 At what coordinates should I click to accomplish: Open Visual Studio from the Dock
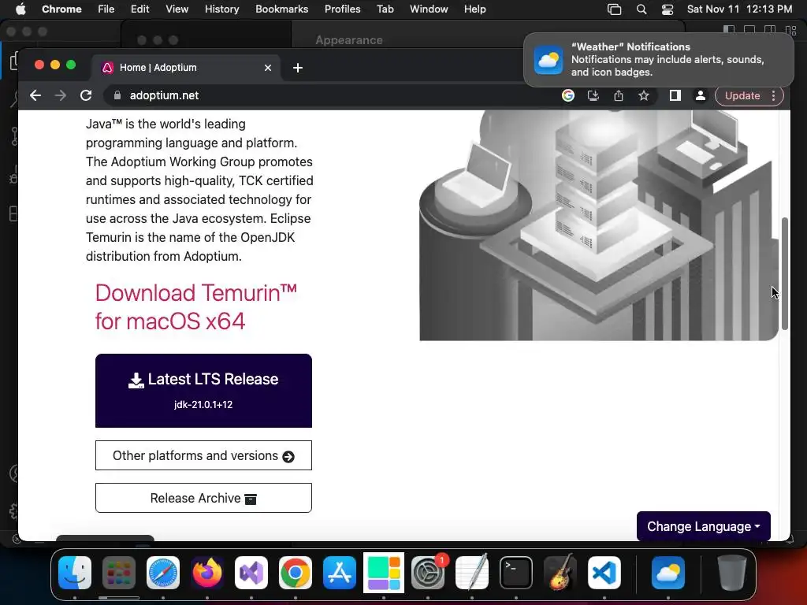point(251,573)
